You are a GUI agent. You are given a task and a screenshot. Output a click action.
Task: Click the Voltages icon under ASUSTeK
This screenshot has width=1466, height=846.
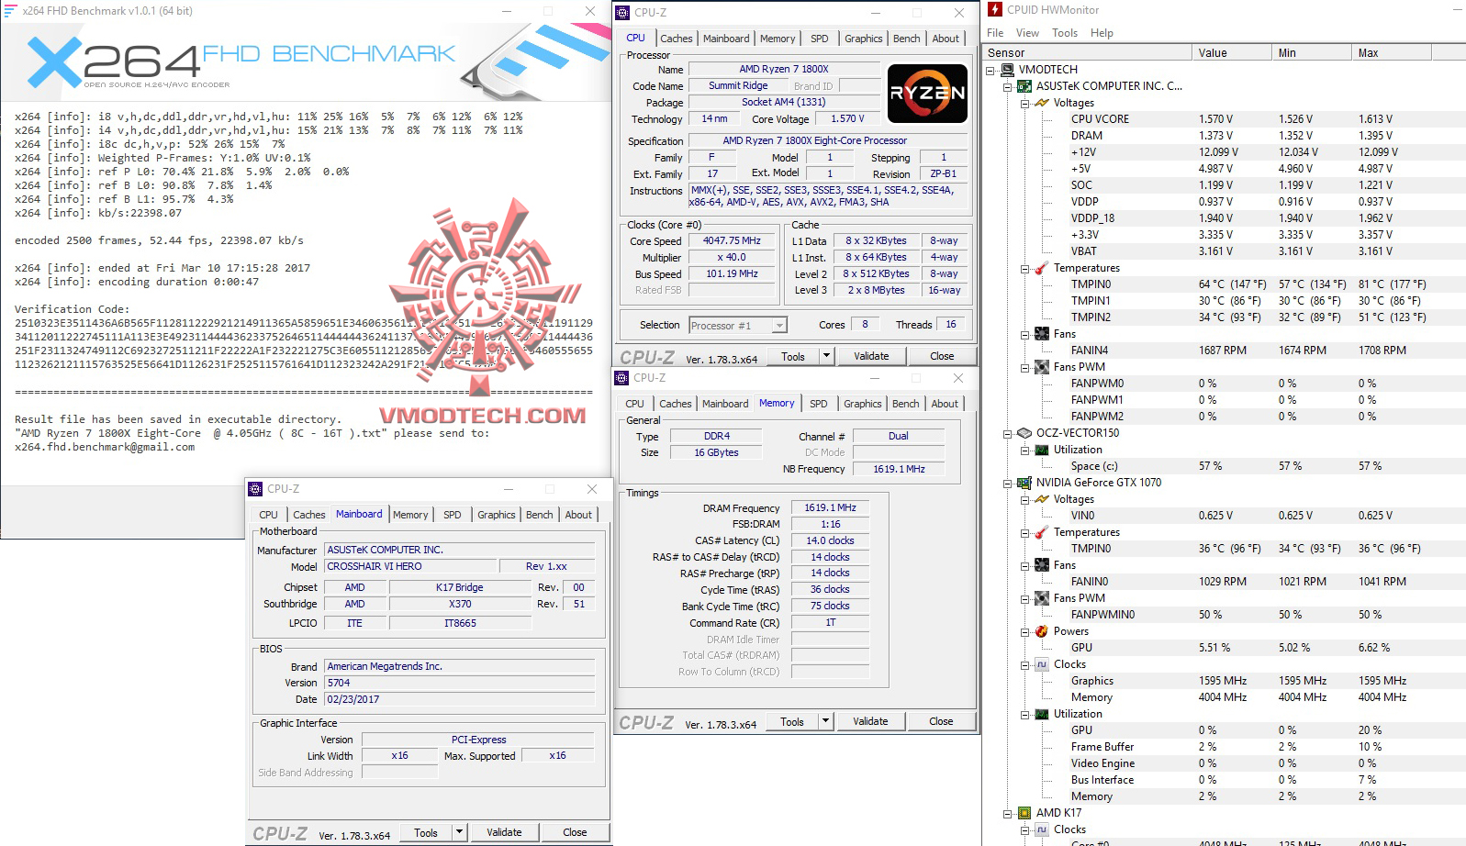pos(1042,103)
